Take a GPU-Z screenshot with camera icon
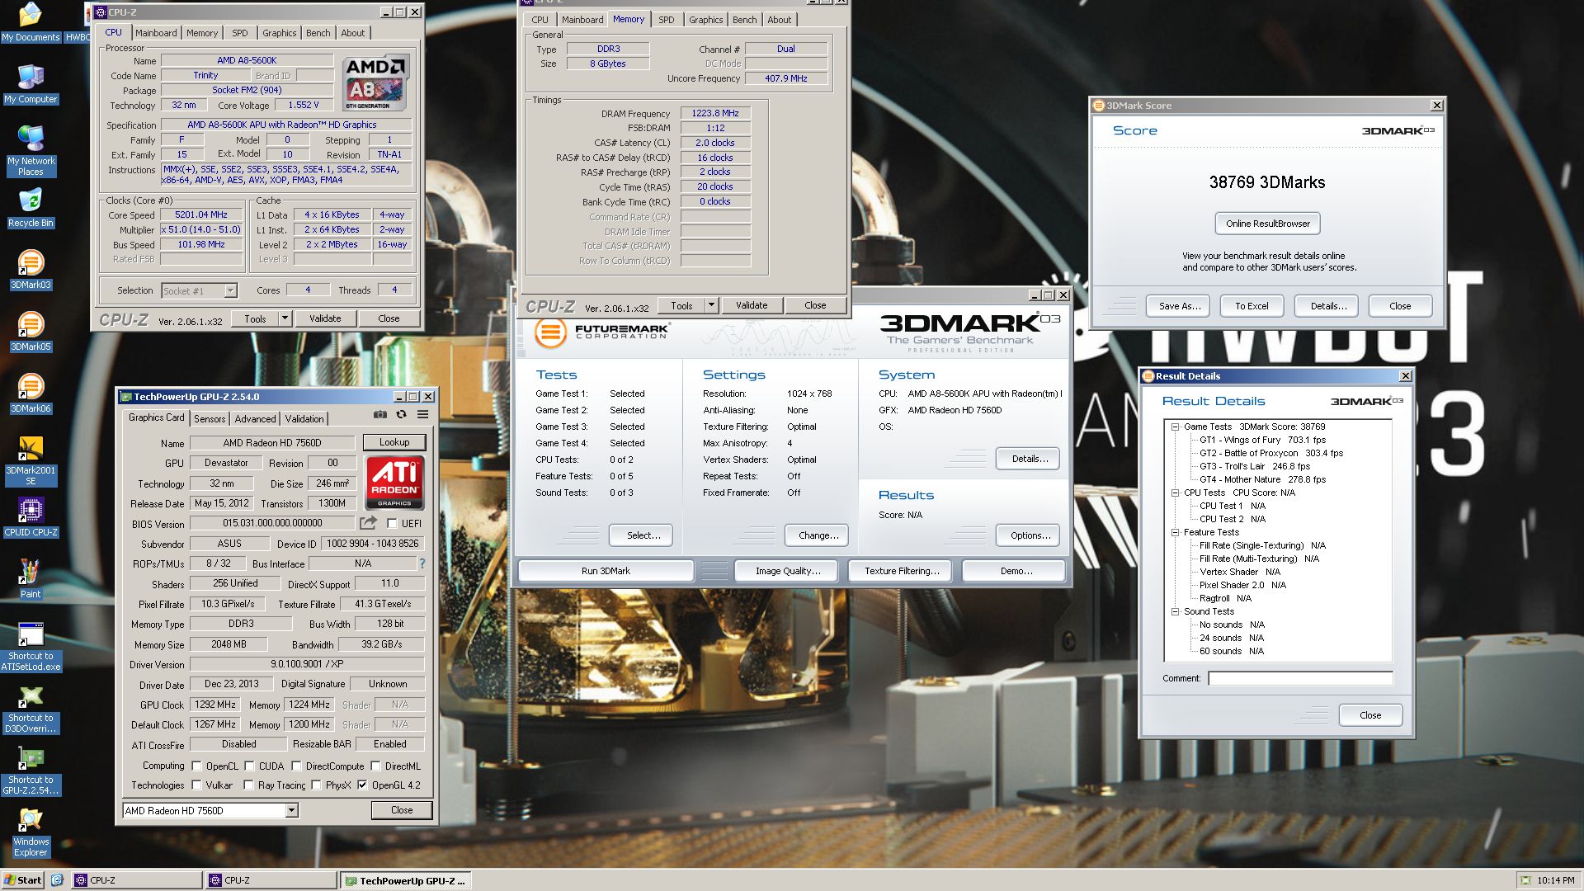The width and height of the screenshot is (1584, 891). tap(379, 415)
